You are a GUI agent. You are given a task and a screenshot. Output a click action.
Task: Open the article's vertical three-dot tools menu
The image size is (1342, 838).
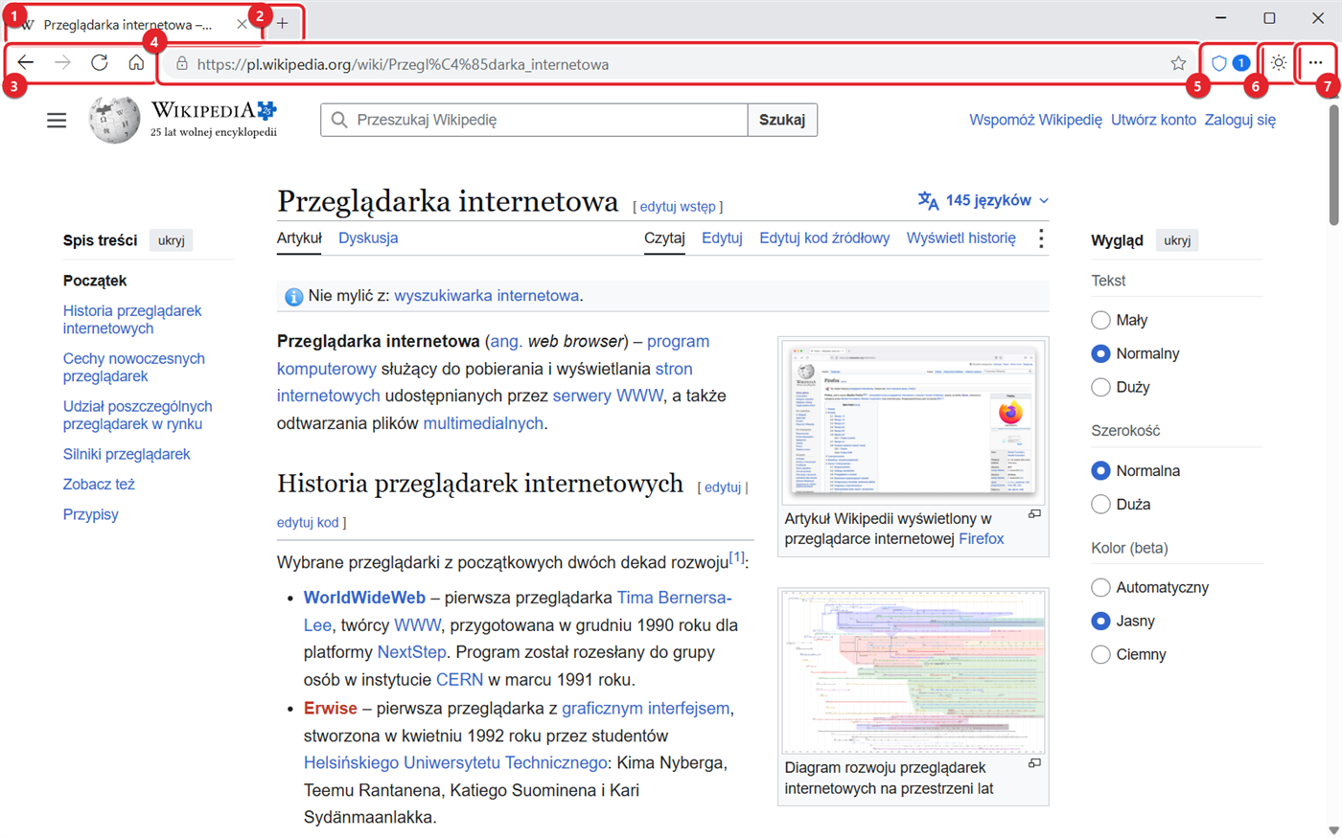(x=1041, y=238)
